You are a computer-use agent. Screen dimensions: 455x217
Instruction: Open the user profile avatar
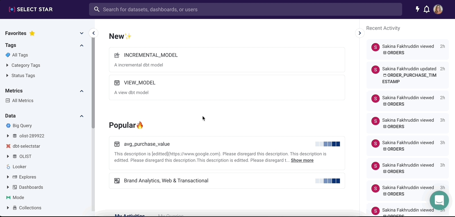(438, 9)
